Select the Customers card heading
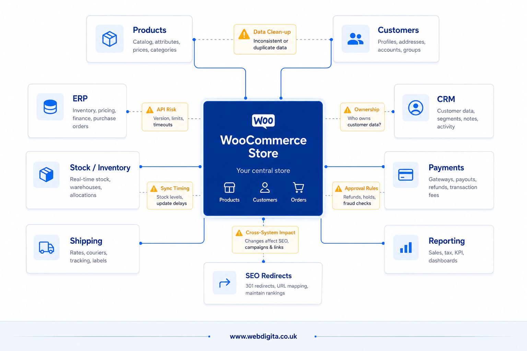This screenshot has width=527, height=351. click(x=398, y=30)
